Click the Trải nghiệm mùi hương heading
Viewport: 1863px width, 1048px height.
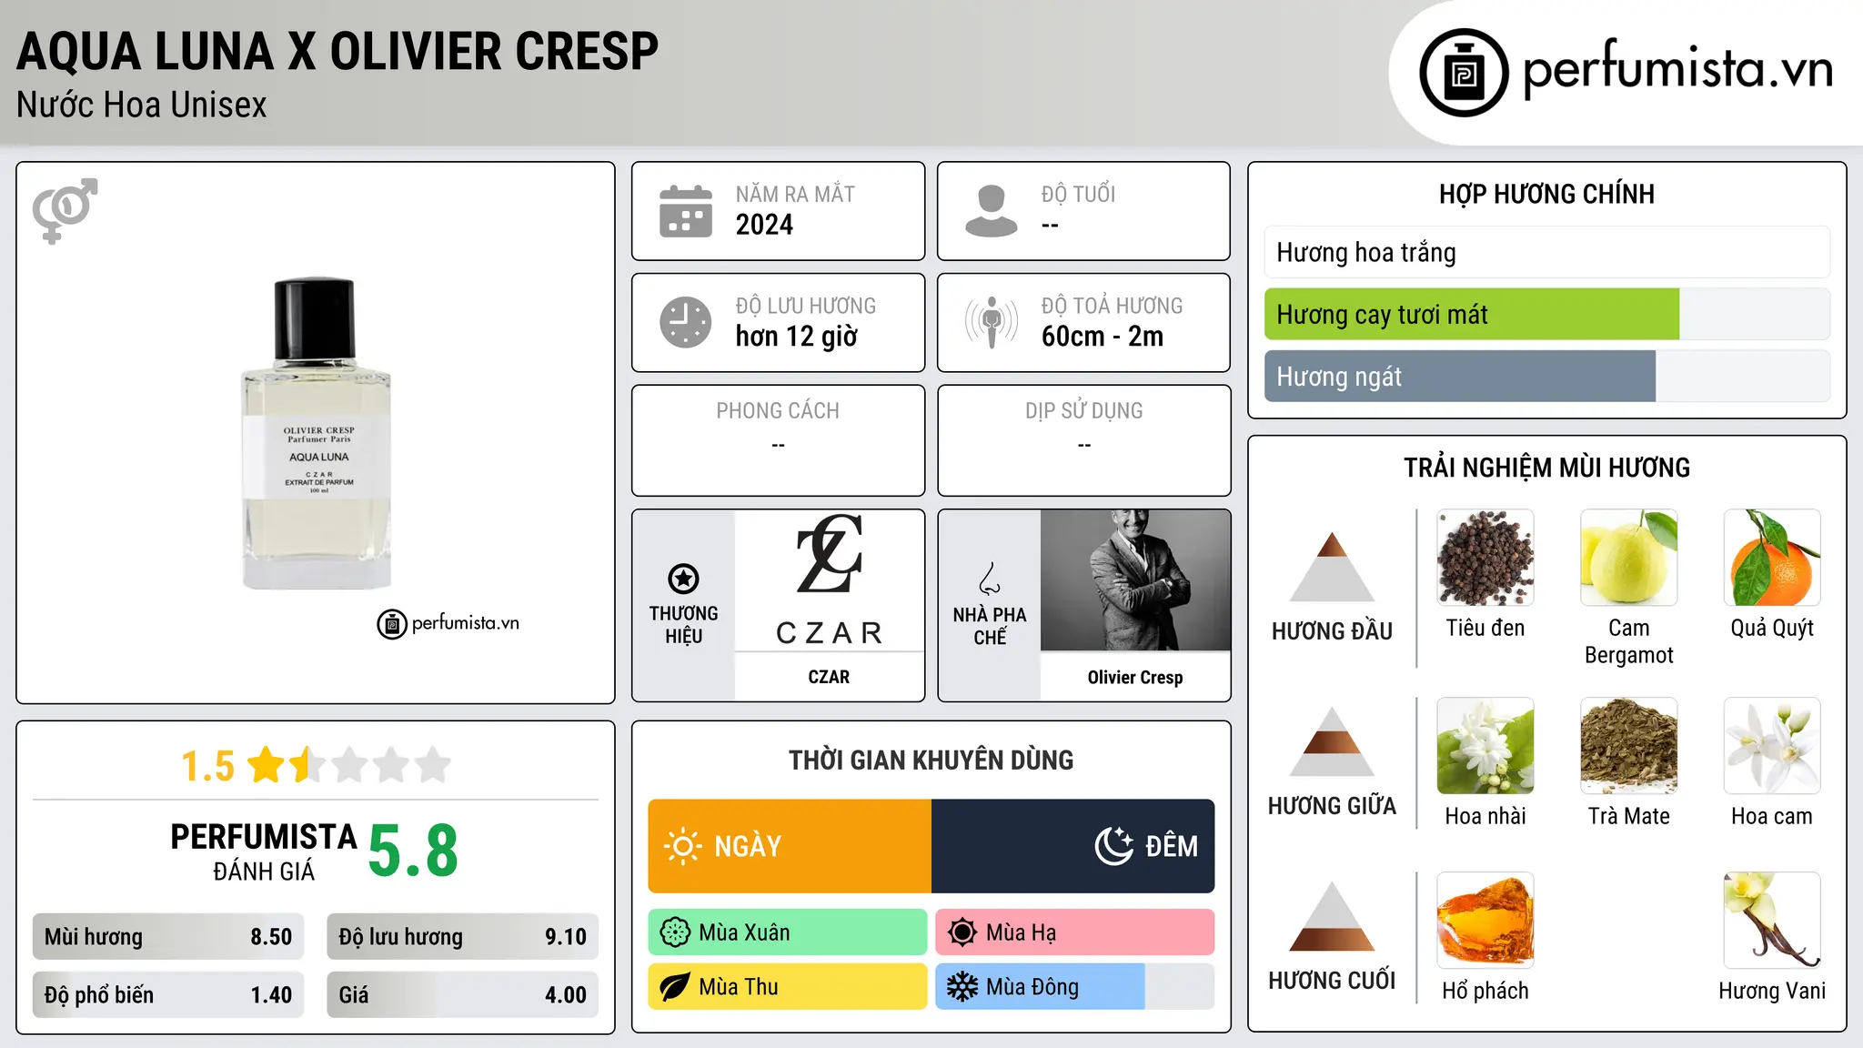(x=1547, y=468)
